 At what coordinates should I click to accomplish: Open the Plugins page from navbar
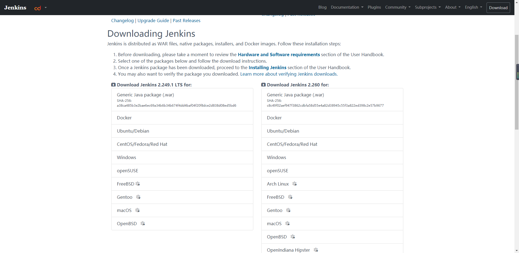click(x=374, y=7)
